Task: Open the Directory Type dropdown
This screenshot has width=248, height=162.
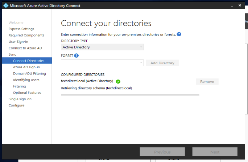Action: pos(102,47)
